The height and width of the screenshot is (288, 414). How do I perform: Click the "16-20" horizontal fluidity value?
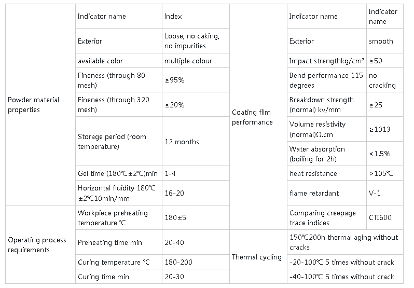point(174,193)
